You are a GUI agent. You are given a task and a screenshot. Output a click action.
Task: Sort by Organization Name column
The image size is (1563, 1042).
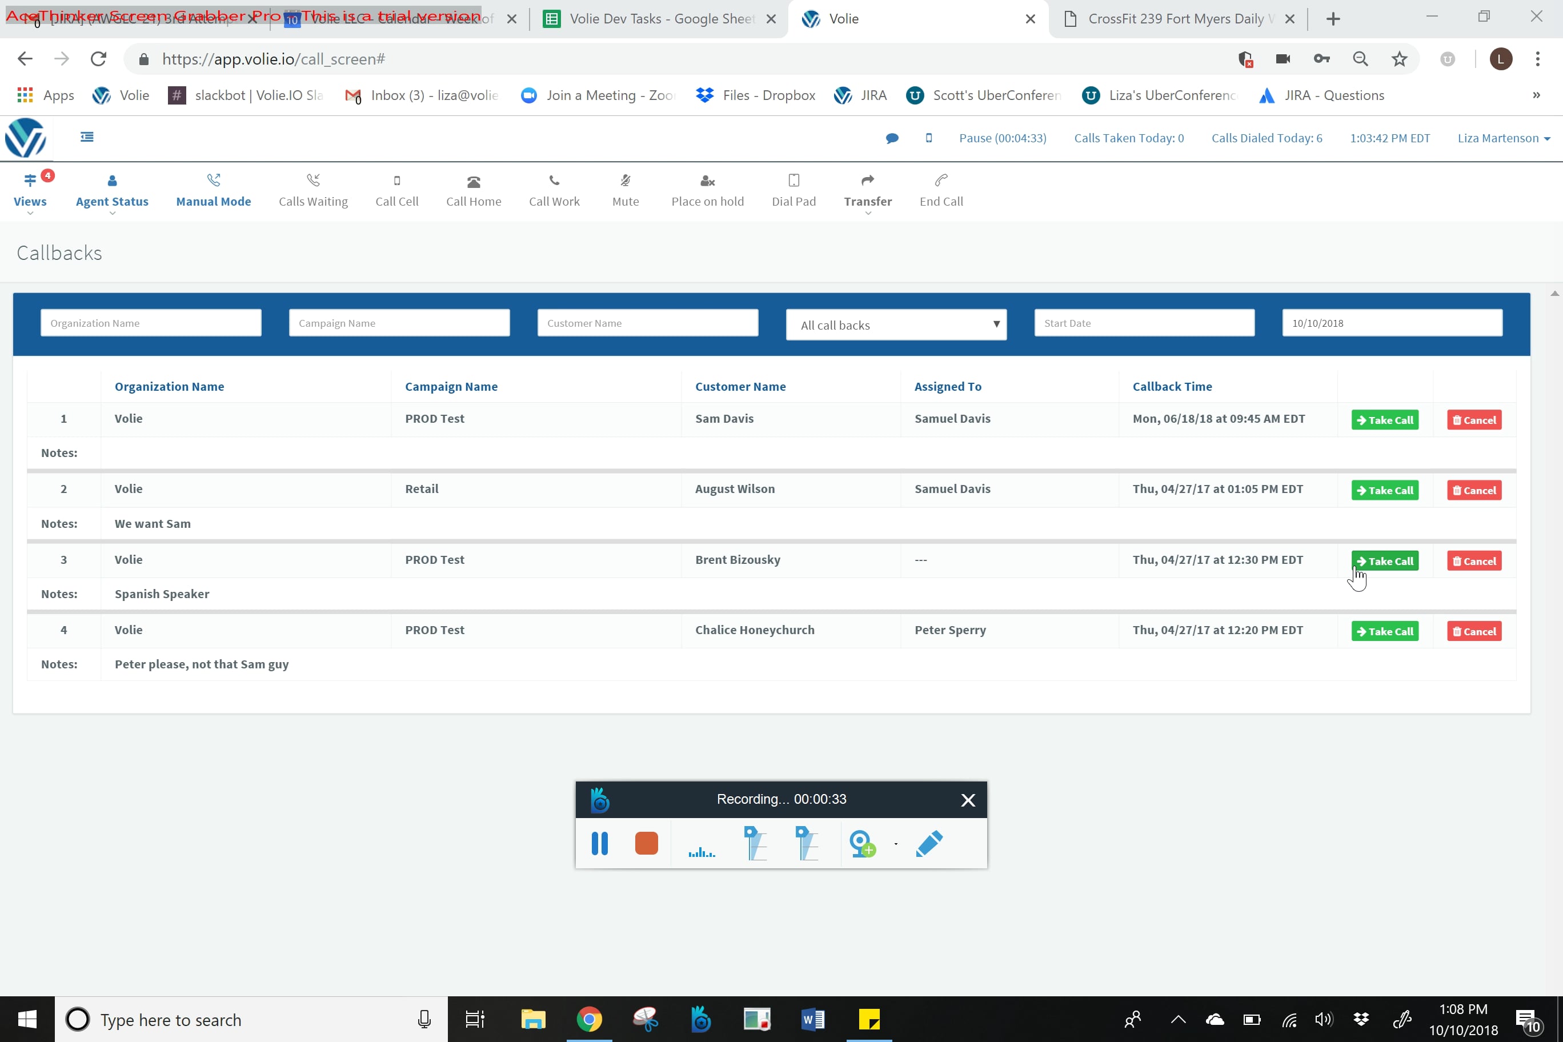(x=170, y=387)
